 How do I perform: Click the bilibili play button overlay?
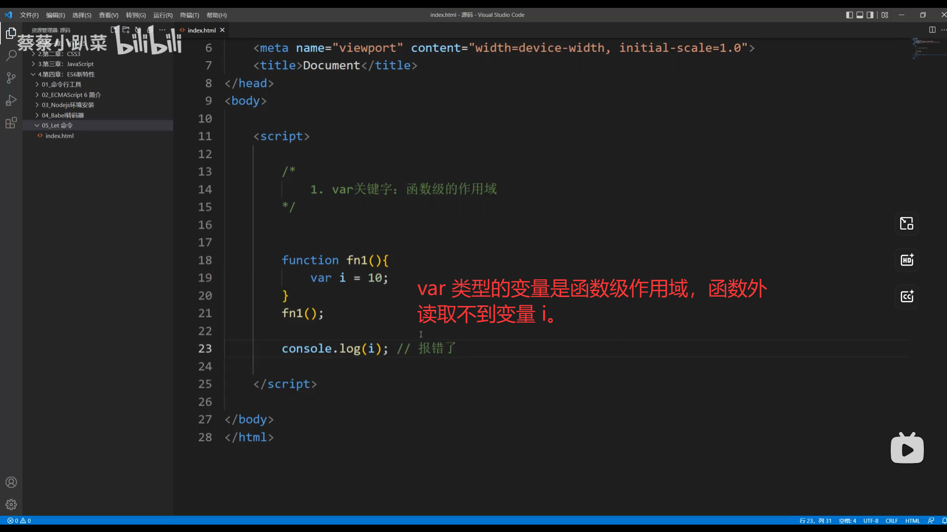click(907, 449)
